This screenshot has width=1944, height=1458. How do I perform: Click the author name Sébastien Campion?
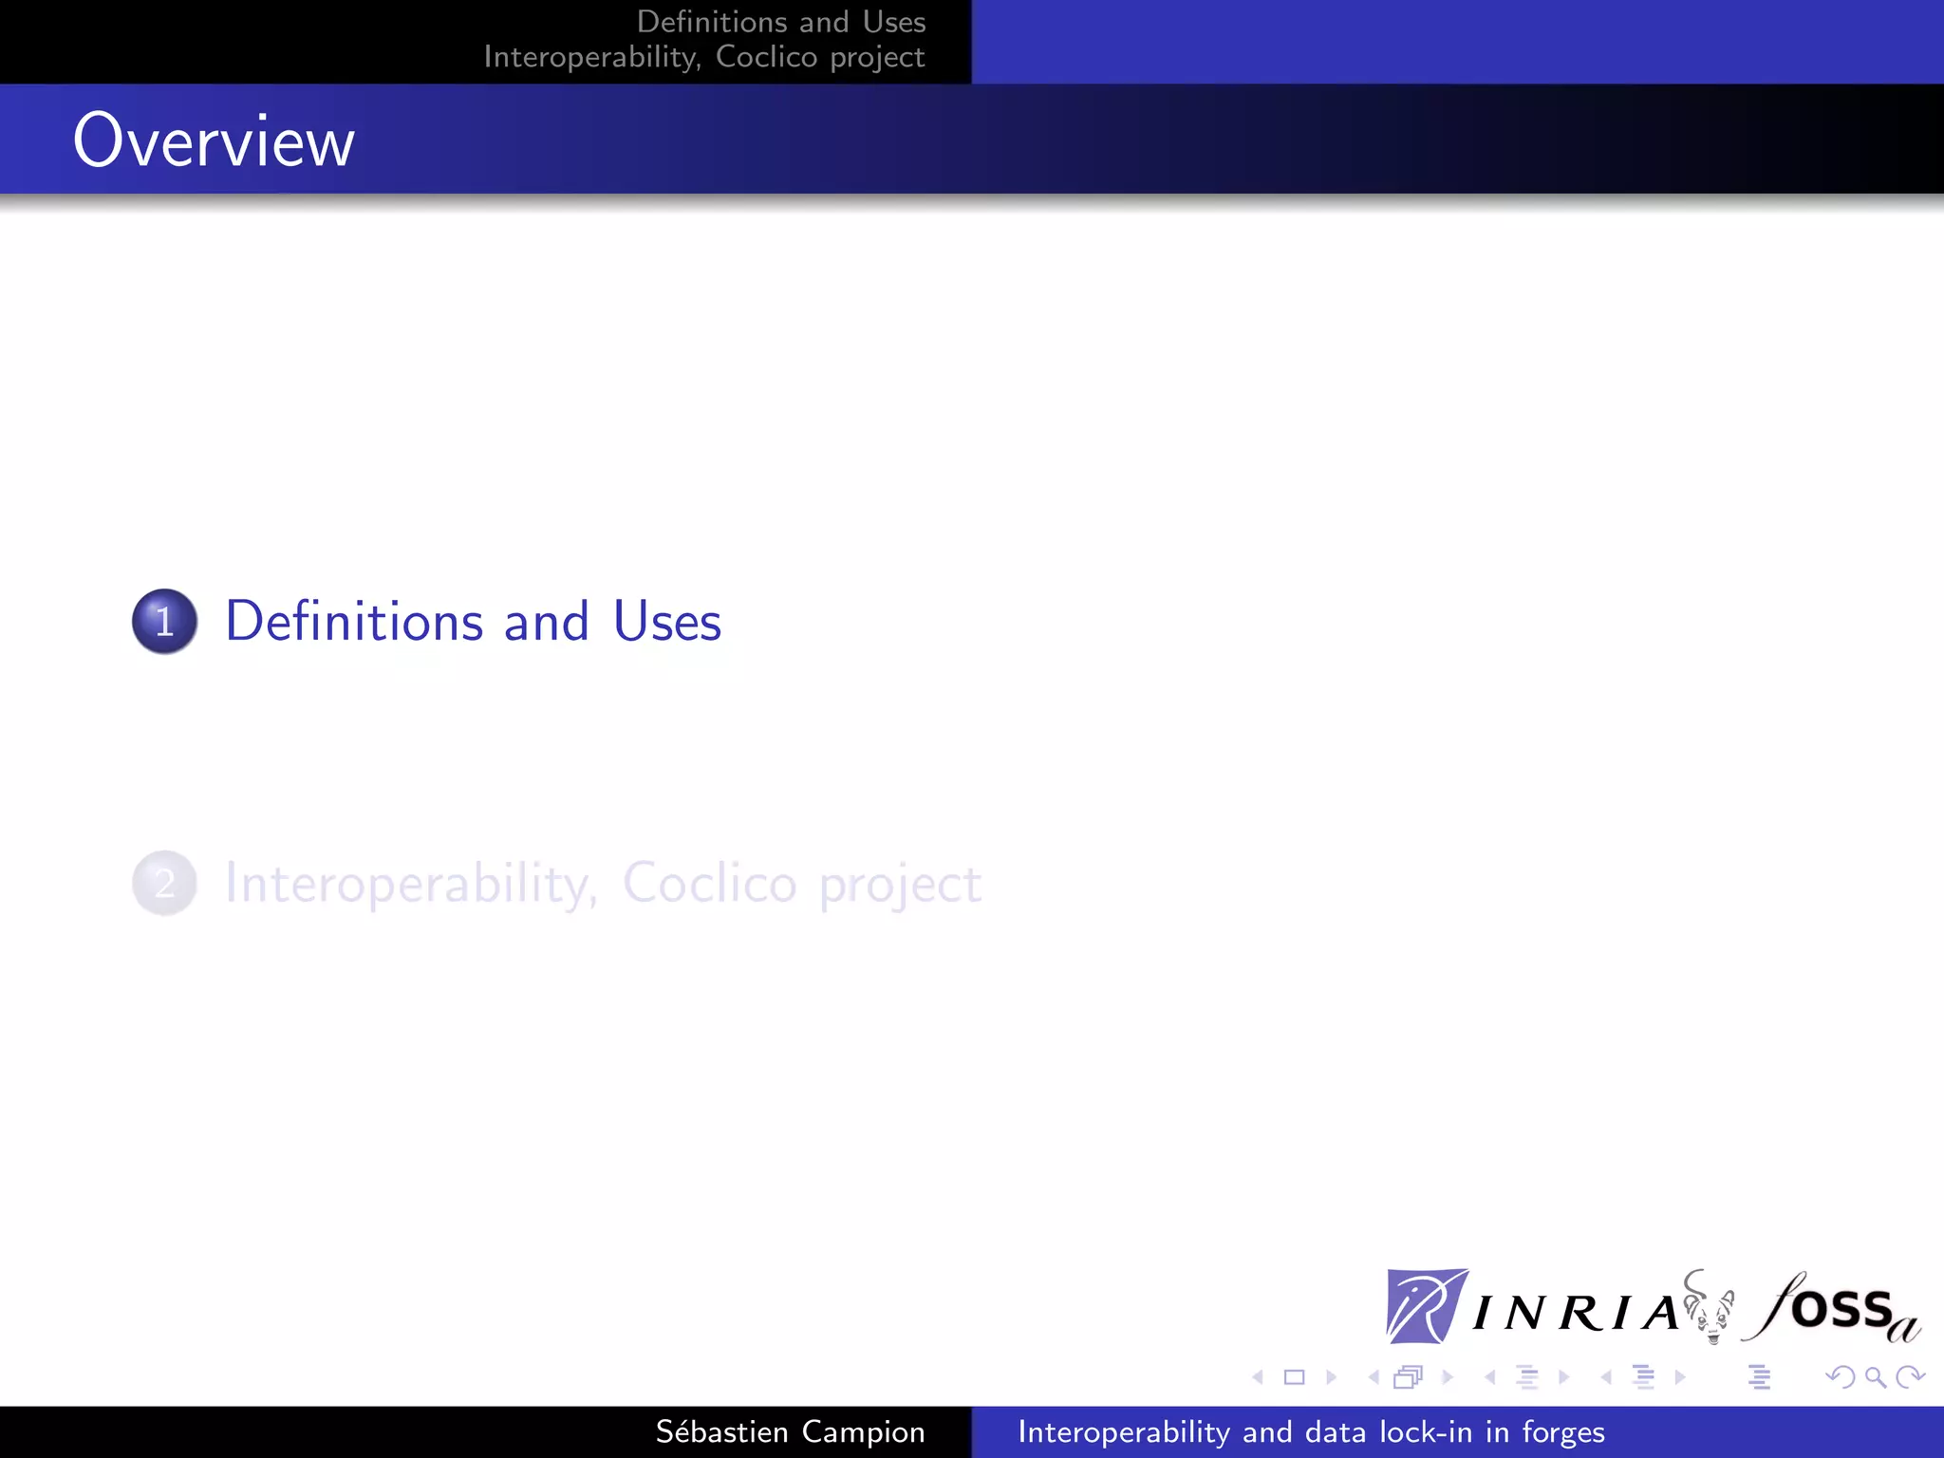(x=790, y=1431)
